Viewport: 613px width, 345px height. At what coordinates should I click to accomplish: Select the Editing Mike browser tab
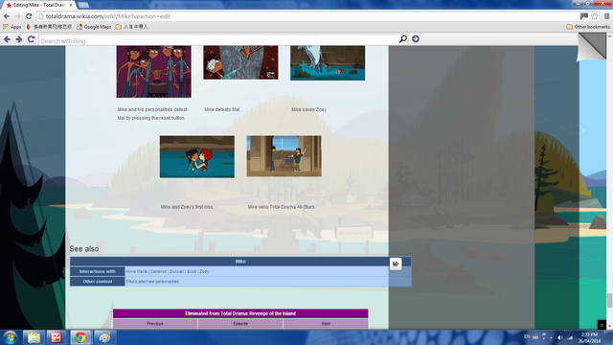(x=38, y=5)
